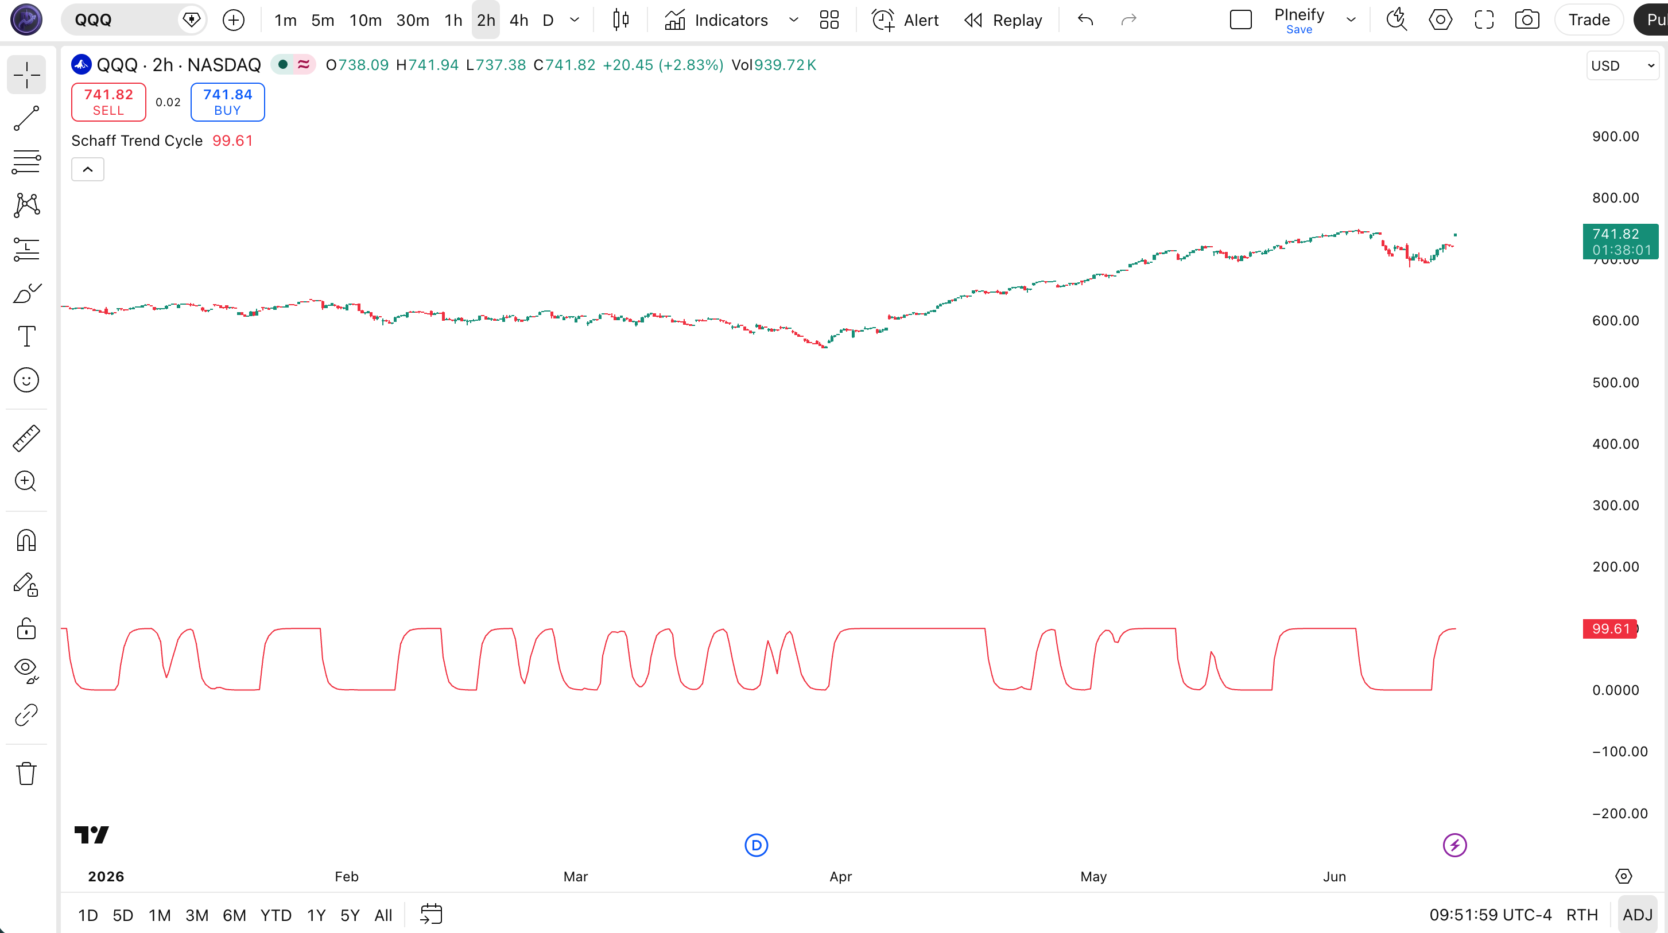Set the 1D date range
This screenshot has width=1668, height=933.
pyautogui.click(x=88, y=915)
